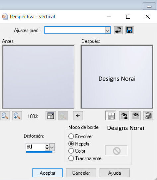Image resolution: width=157 pixels, height=180 pixels.
Task: Click the save preset floppy disk icon
Action: coord(130,30)
